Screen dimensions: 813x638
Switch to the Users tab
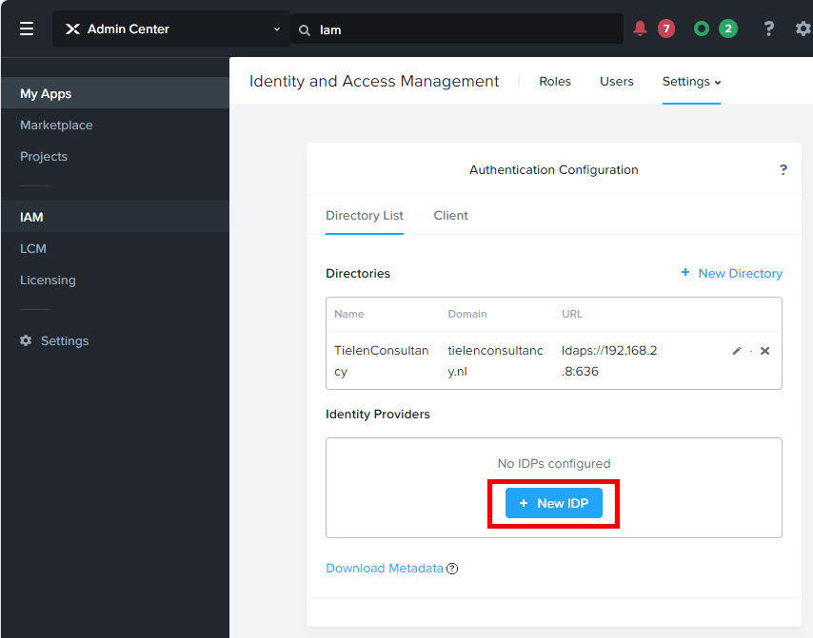pyautogui.click(x=617, y=82)
